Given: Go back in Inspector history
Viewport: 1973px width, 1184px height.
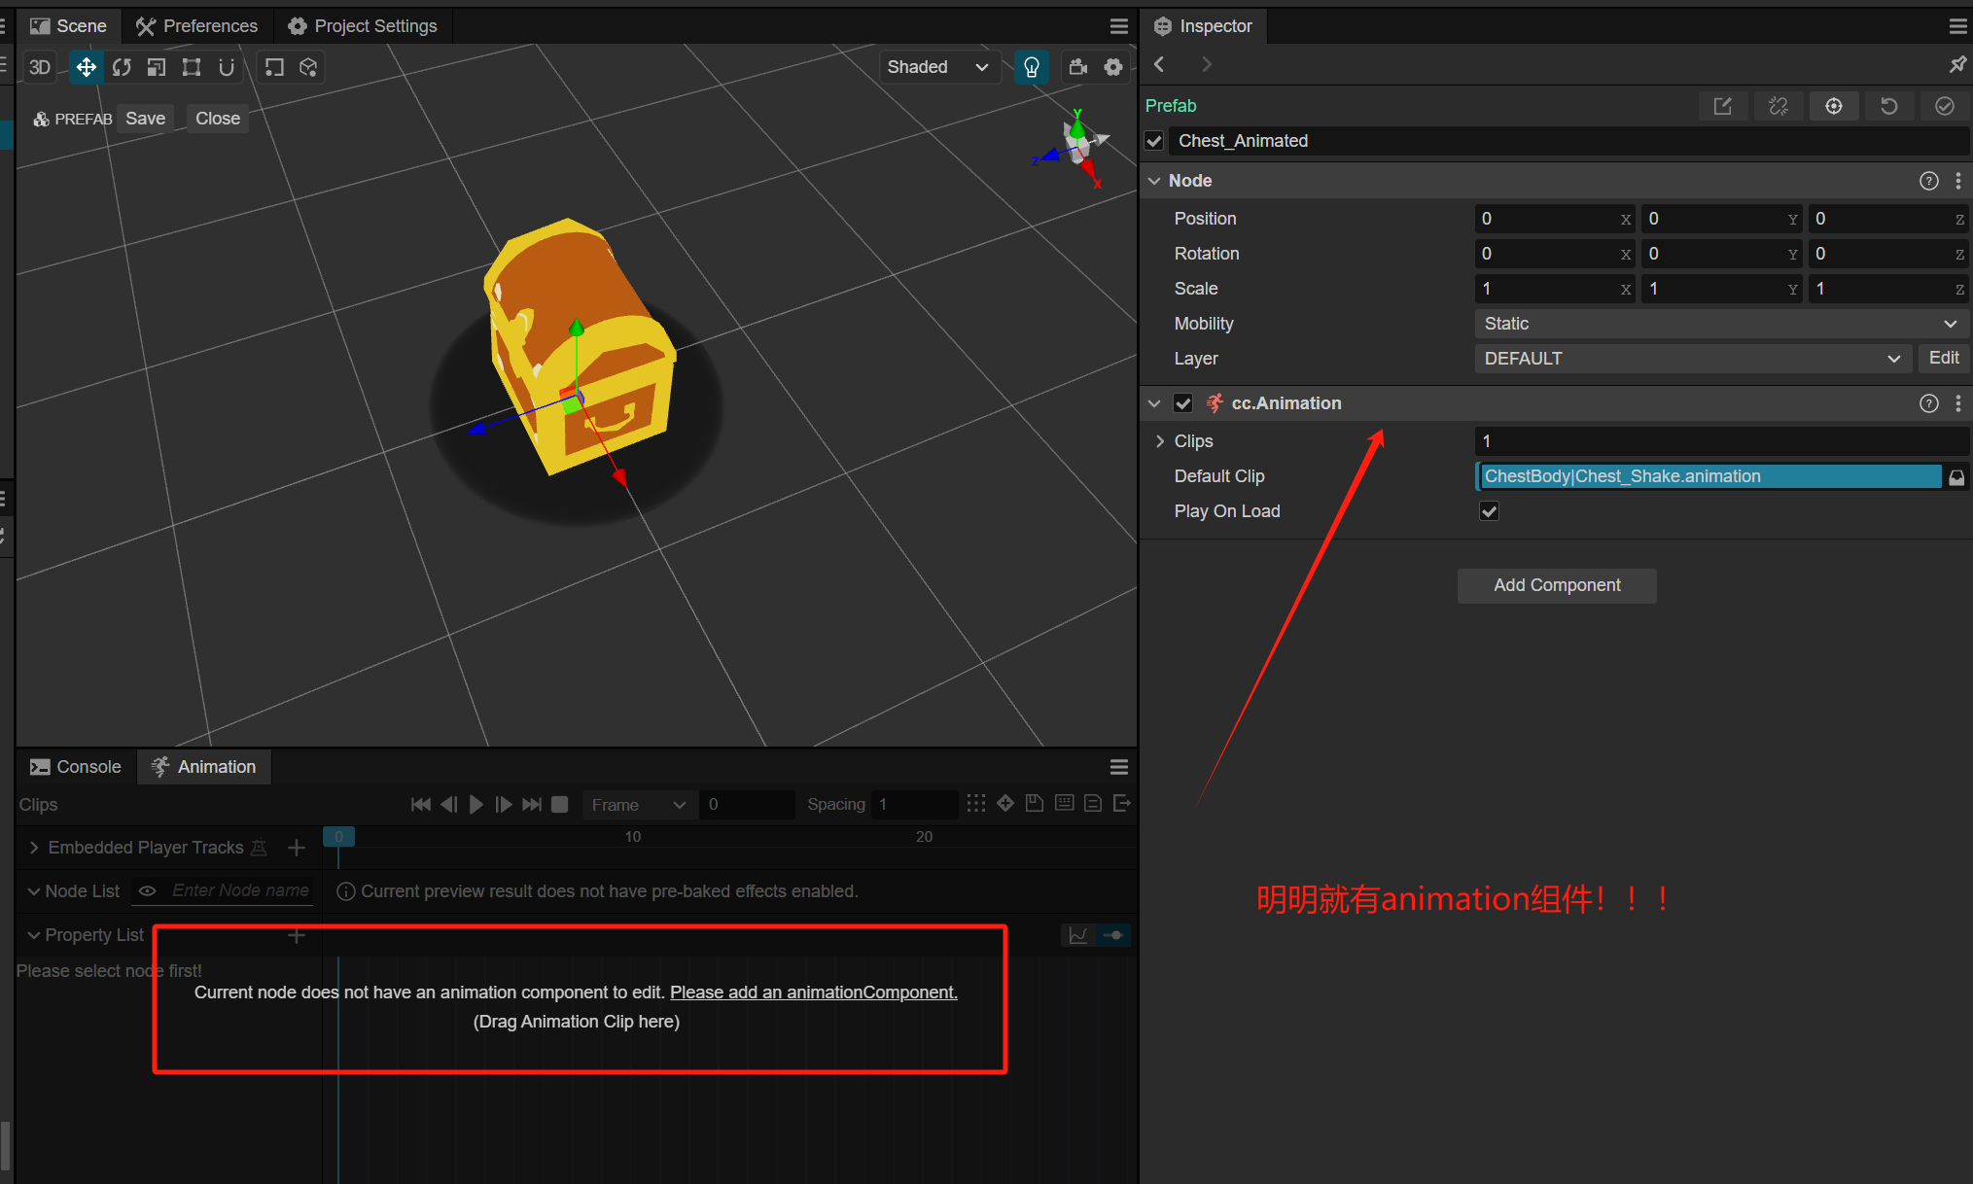Looking at the screenshot, I should click(1159, 64).
